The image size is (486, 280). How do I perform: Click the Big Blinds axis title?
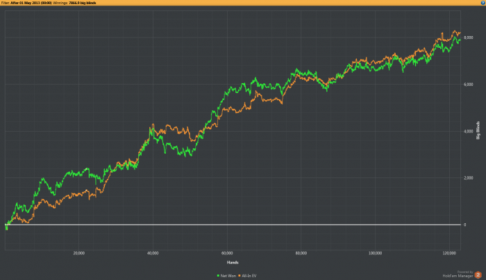(x=478, y=130)
